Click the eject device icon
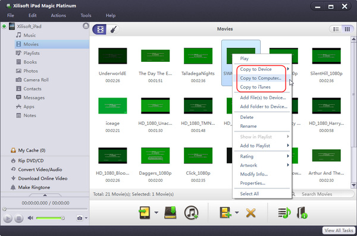This screenshot has height=236, width=357. (x=86, y=26)
